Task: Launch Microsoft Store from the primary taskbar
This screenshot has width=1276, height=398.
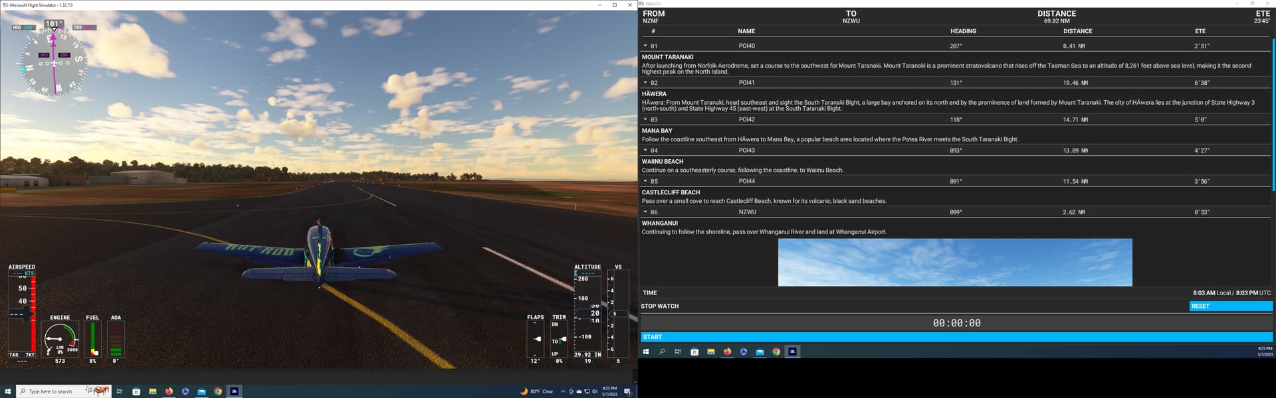Action: 136,391
